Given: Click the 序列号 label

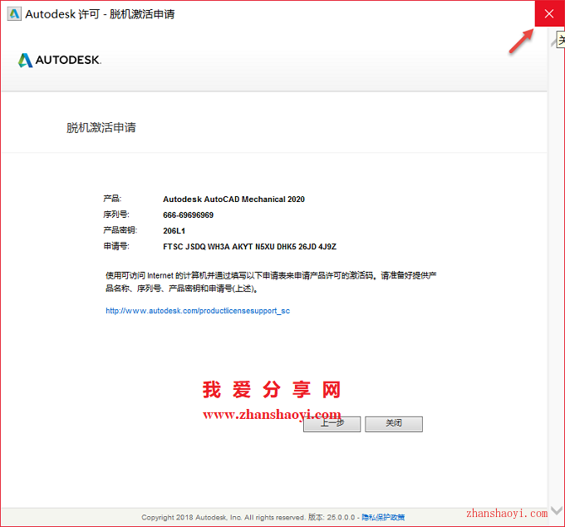Looking at the screenshot, I should coord(116,214).
